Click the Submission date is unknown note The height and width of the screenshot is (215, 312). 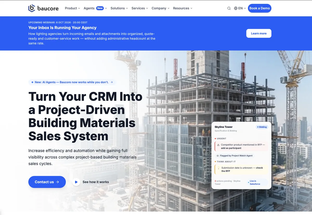(241, 170)
